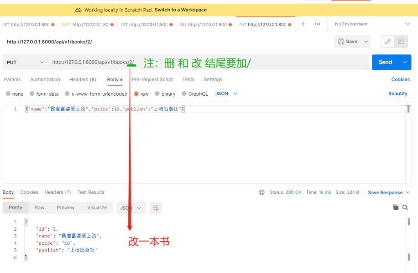Switch to the DEL request tab
The width and height of the screenshot is (418, 273).
pyautogui.click(x=206, y=25)
